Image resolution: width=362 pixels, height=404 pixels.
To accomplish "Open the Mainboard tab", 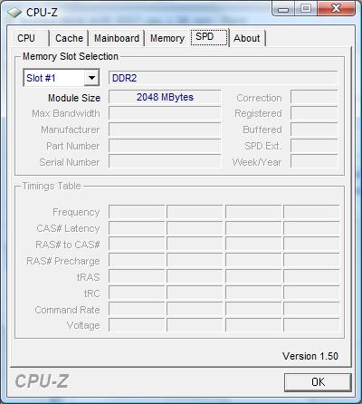I will [117, 38].
